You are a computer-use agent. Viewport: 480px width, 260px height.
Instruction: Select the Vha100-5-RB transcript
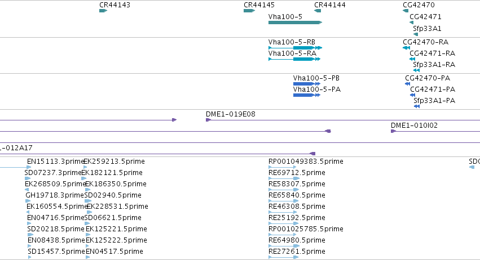(x=295, y=48)
